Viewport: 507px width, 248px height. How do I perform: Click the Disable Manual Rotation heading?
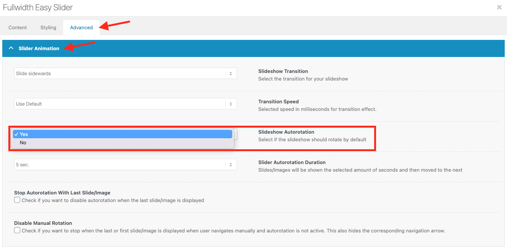tap(43, 223)
